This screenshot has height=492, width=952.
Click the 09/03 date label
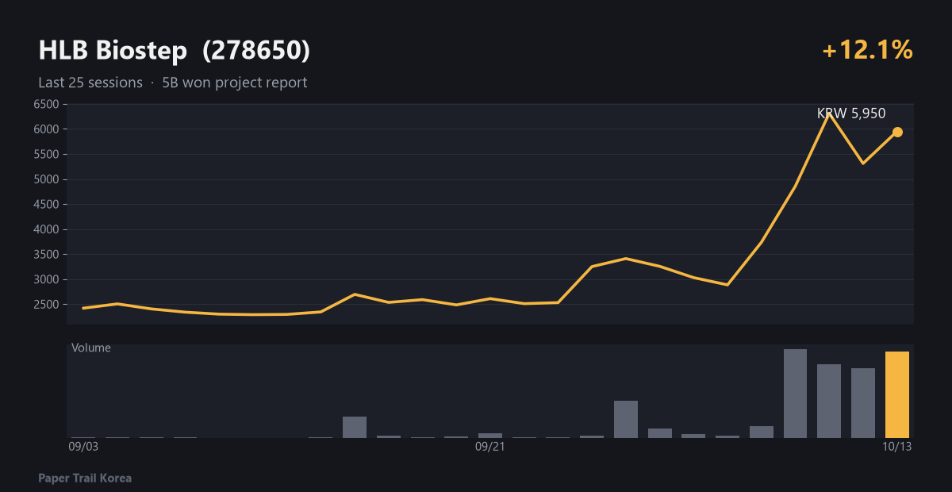(x=83, y=447)
